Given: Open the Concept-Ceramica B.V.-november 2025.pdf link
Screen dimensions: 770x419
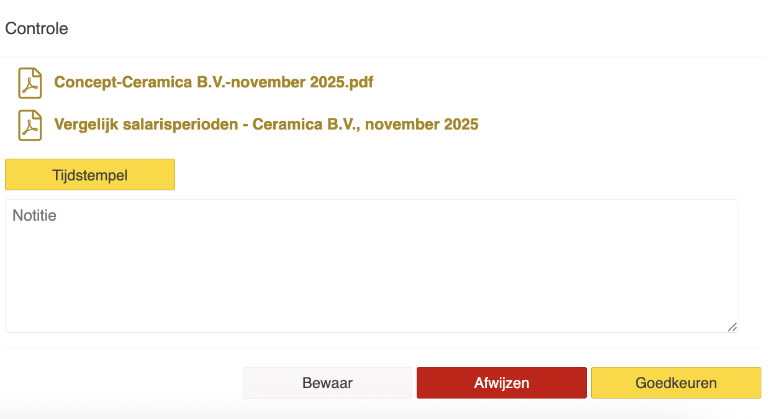Looking at the screenshot, I should point(214,82).
